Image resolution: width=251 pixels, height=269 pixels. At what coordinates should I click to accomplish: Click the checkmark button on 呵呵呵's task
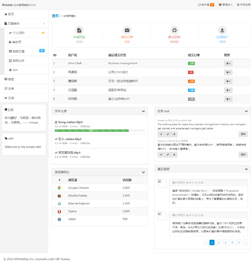click(x=161, y=155)
